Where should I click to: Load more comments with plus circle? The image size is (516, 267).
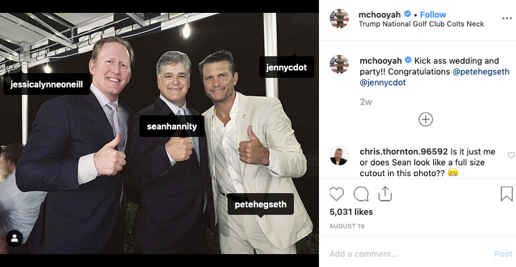pos(425,119)
